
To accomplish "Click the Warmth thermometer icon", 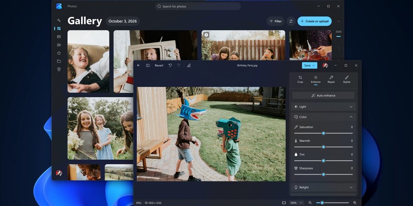I will click(x=296, y=141).
